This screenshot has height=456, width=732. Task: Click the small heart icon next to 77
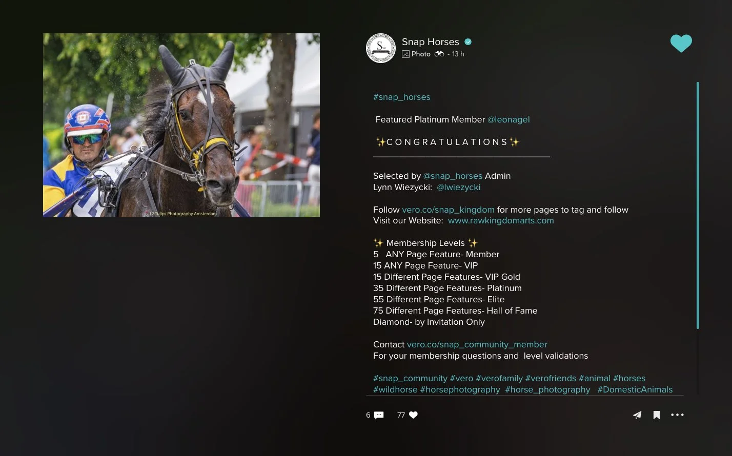pos(413,415)
